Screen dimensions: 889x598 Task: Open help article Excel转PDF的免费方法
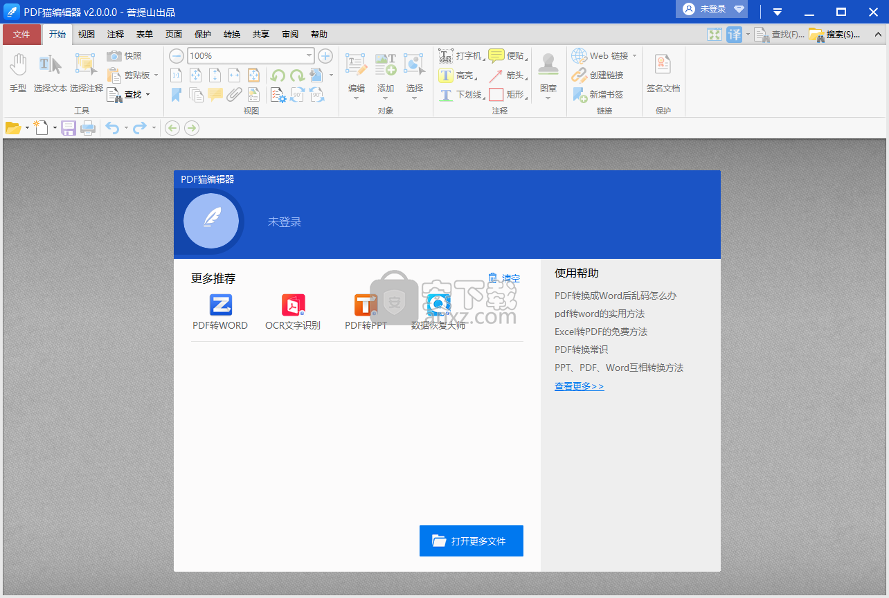[x=601, y=332]
